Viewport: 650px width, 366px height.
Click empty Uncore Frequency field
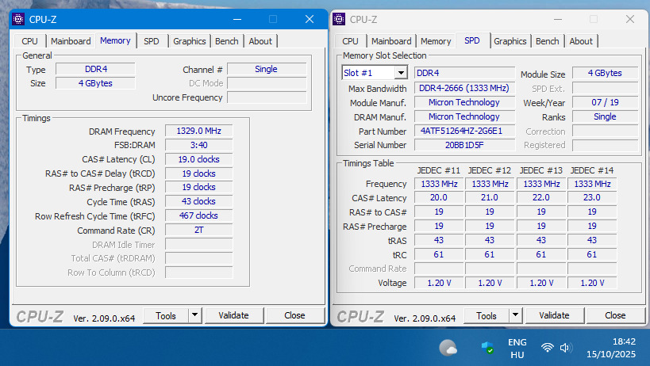(x=267, y=97)
